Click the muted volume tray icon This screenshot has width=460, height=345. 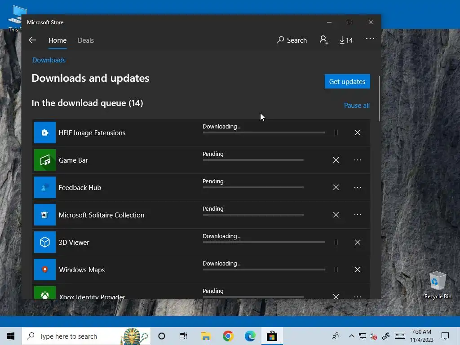click(373, 336)
